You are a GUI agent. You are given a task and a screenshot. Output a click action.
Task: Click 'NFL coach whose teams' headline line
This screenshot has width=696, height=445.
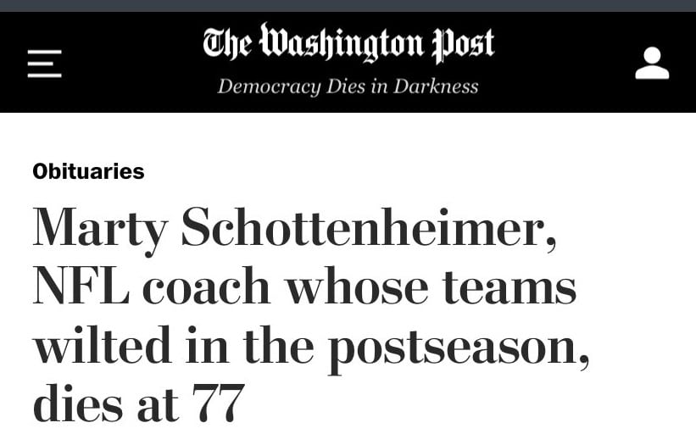coord(304,286)
